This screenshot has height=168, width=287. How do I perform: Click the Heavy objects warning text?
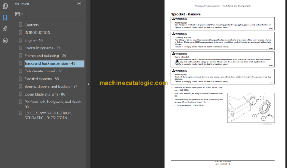pos(223,61)
